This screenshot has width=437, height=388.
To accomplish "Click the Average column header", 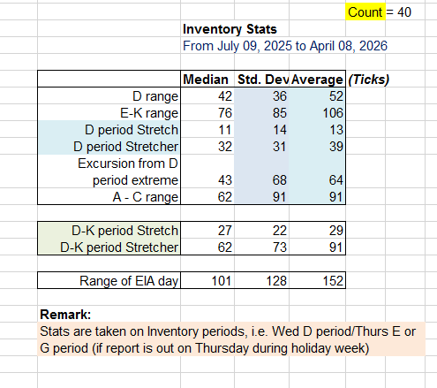I will [317, 79].
